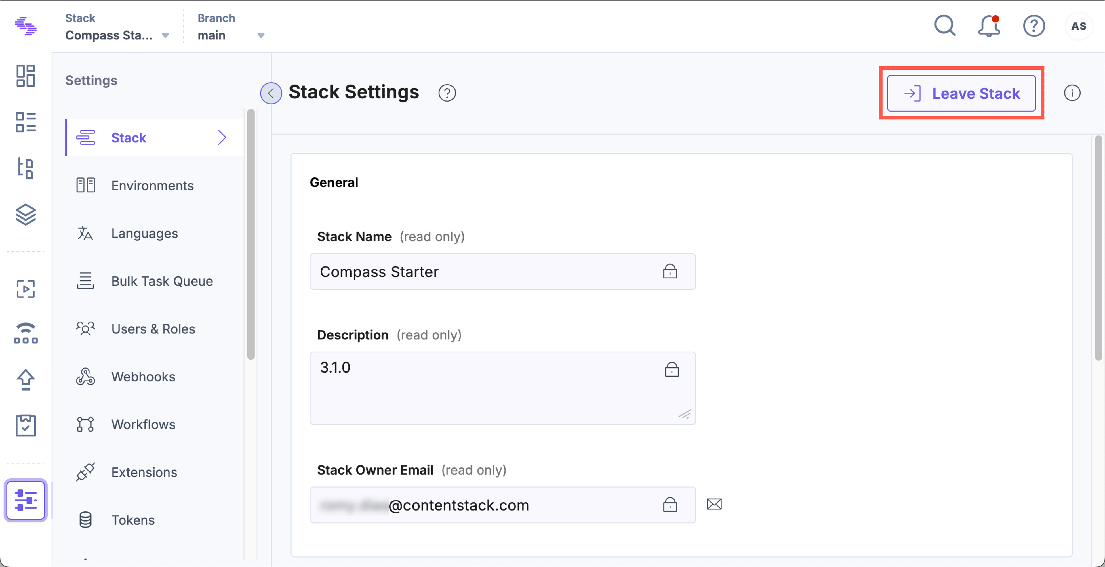Select Environments in Settings menu
The image size is (1105, 567).
[155, 185]
